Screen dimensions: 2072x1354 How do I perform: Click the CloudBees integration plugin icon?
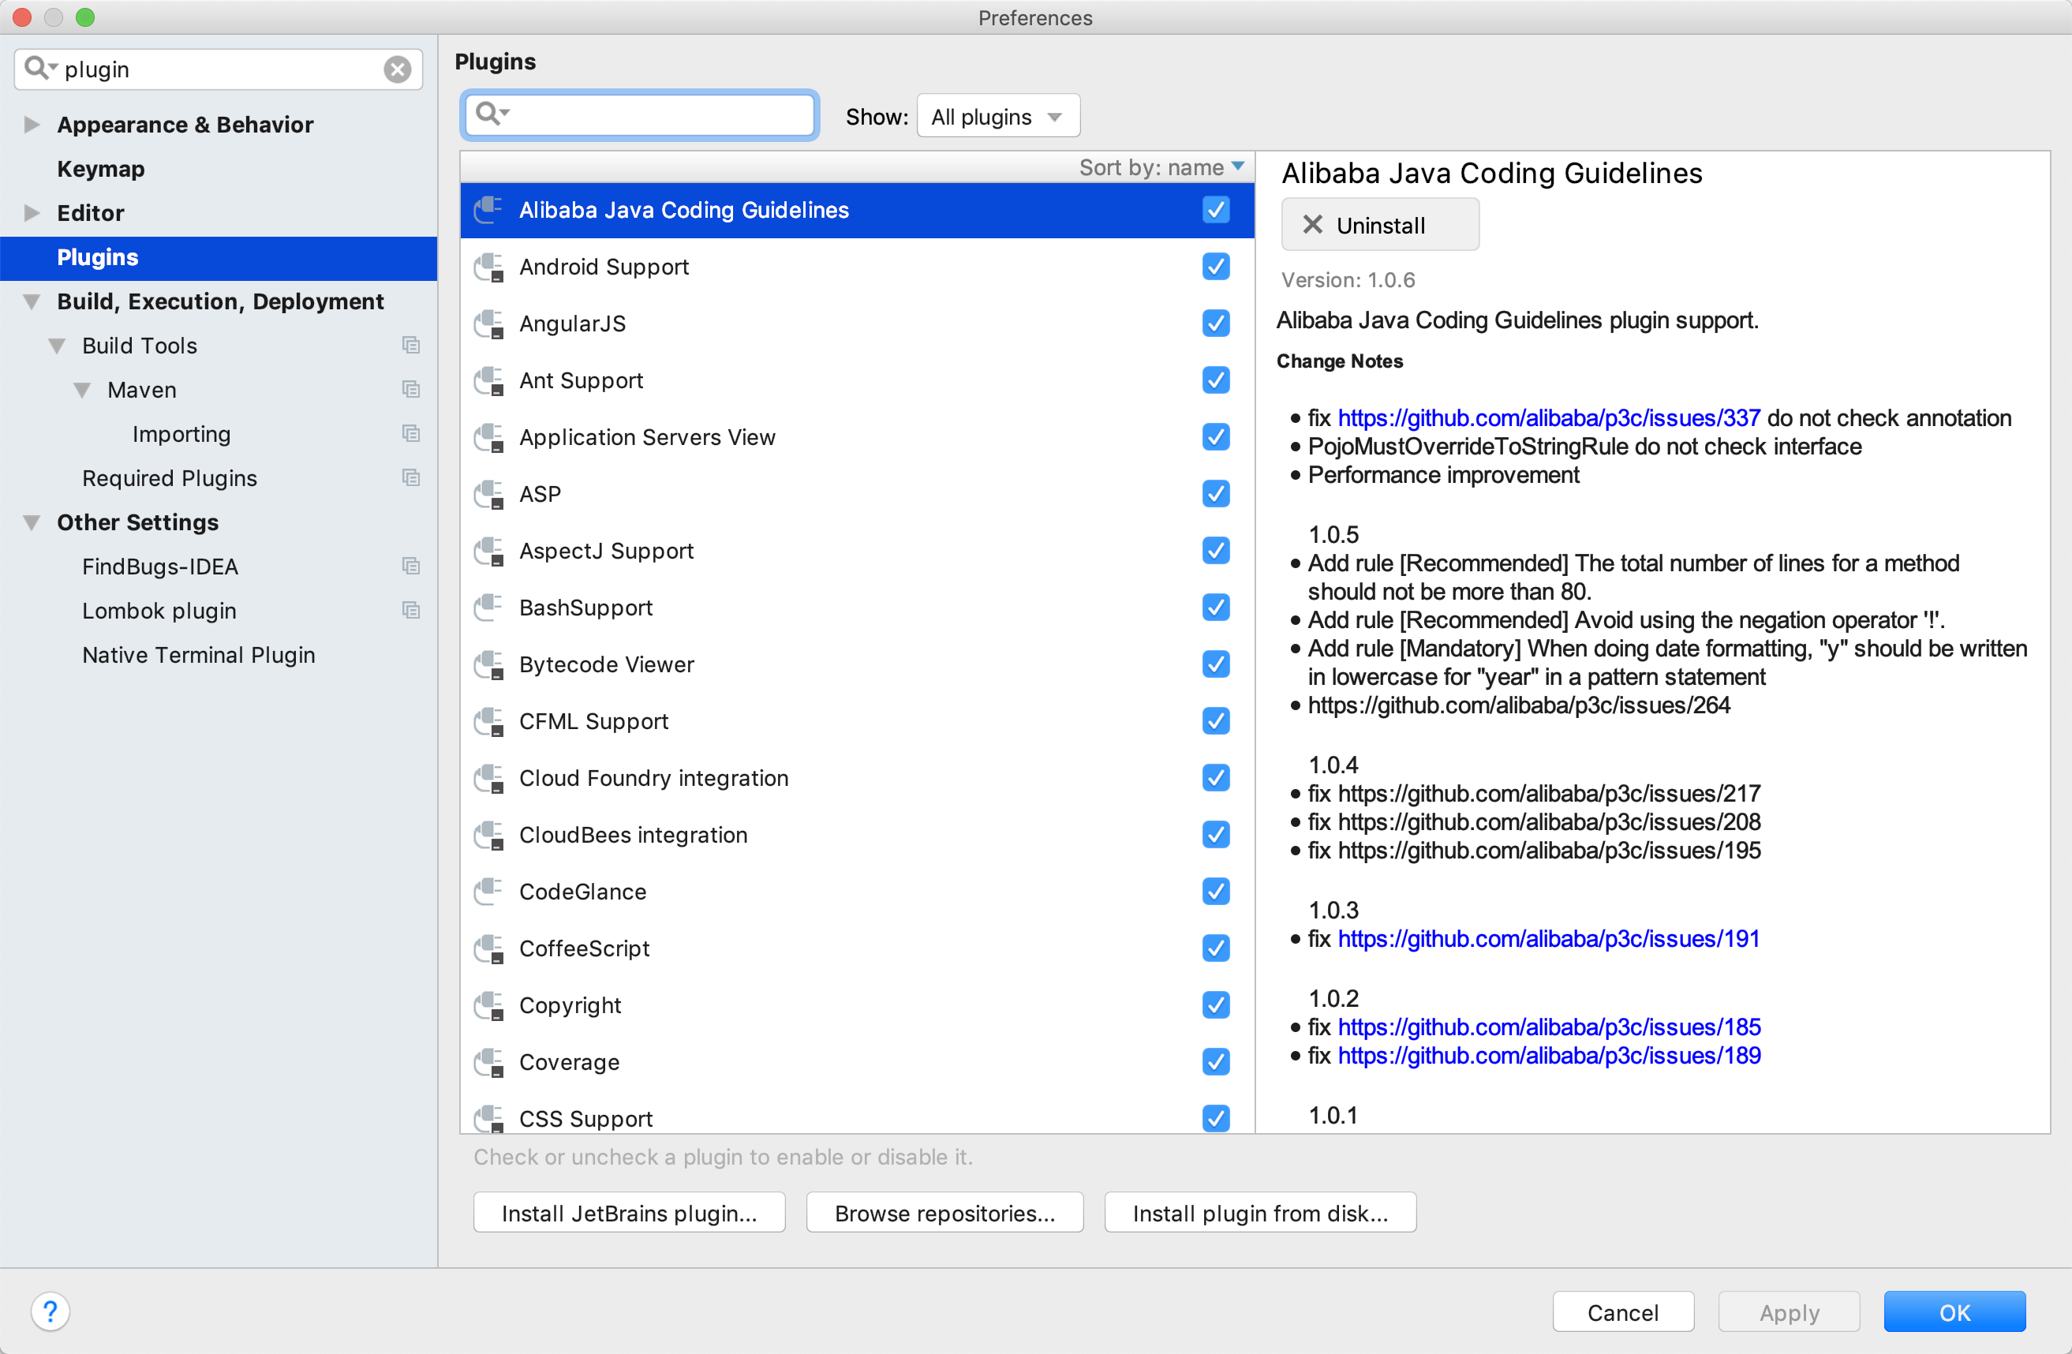[x=488, y=835]
